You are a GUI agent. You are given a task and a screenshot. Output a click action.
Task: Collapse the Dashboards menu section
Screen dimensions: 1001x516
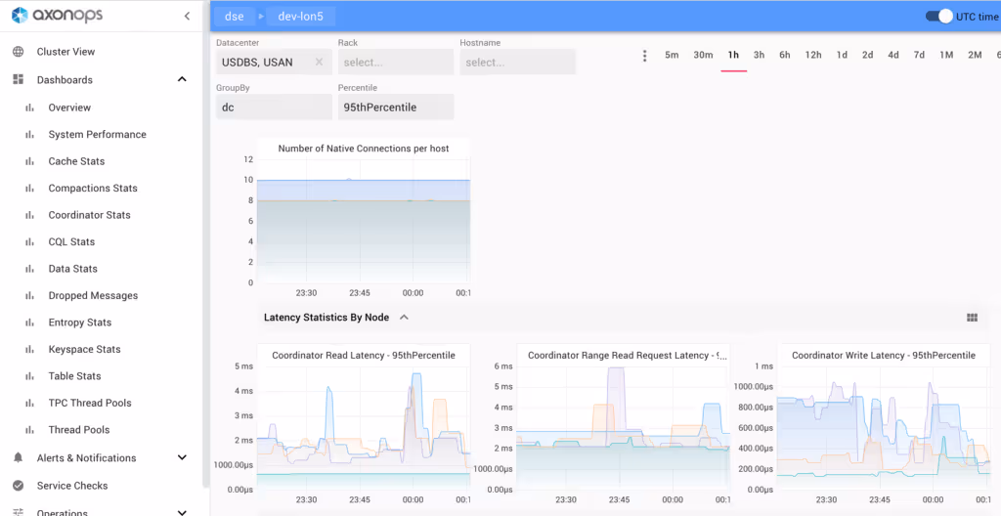(x=182, y=80)
